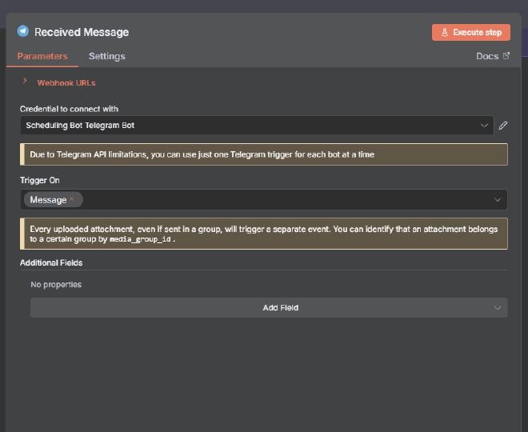Click the flask icon on Execute step
Screen dimensions: 528x432
point(444,33)
